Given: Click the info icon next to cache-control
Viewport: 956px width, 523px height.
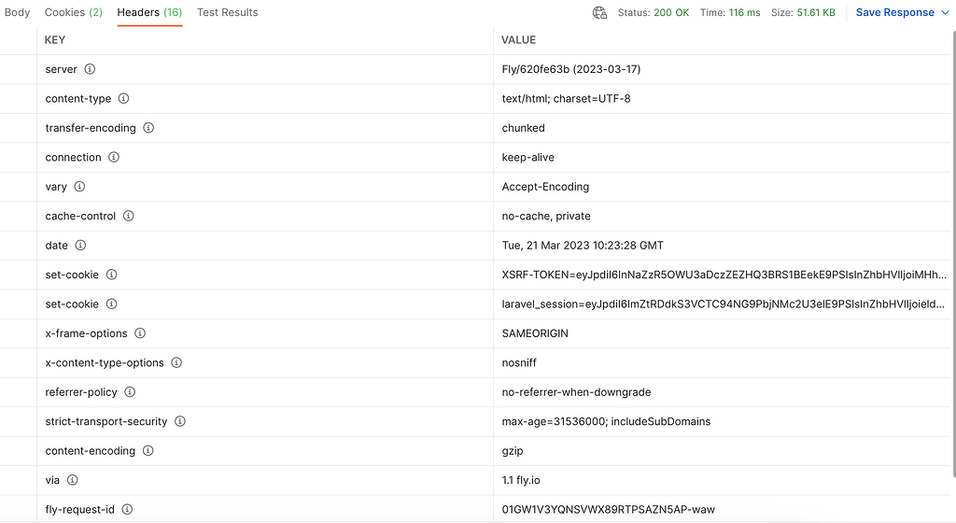Looking at the screenshot, I should pyautogui.click(x=129, y=216).
